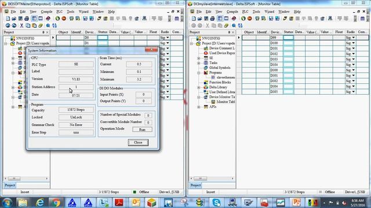
Task: Open PLC menu in right DCImyslave window
Action: coord(245,12)
